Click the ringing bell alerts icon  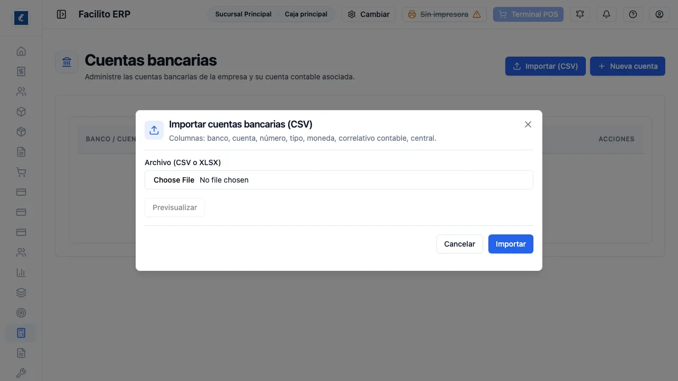click(x=580, y=14)
